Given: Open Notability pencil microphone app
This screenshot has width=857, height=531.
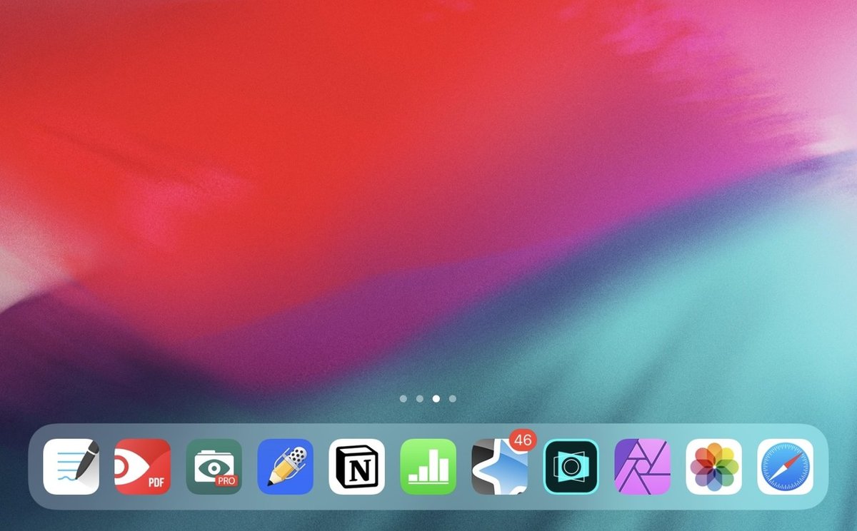Looking at the screenshot, I should 286,467.
